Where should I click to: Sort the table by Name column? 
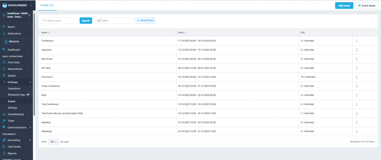(46, 32)
